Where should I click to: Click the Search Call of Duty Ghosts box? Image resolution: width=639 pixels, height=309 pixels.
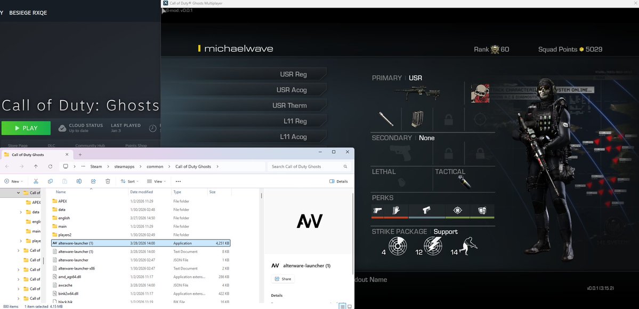[309, 167]
